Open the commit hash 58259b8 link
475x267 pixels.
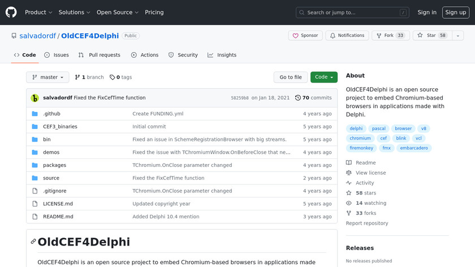point(239,98)
